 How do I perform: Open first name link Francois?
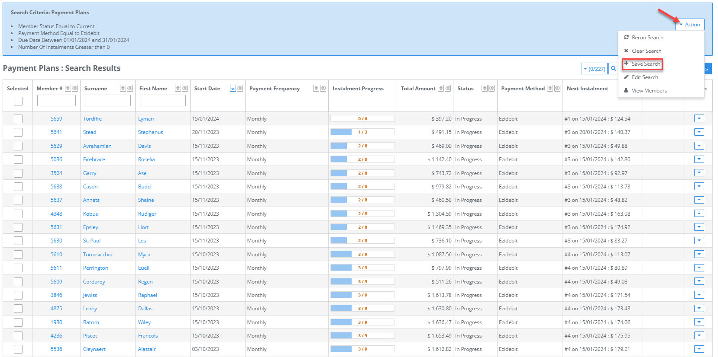click(x=148, y=336)
